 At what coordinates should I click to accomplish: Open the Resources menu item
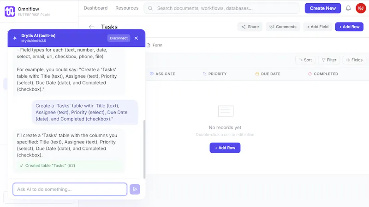(127, 8)
